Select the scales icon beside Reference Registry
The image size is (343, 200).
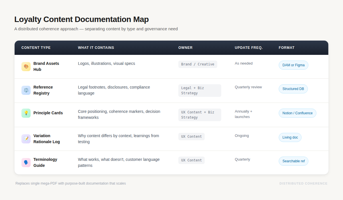[x=26, y=90]
